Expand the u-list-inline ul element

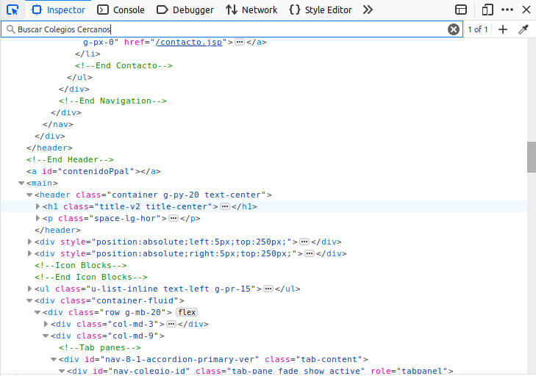[x=30, y=289]
